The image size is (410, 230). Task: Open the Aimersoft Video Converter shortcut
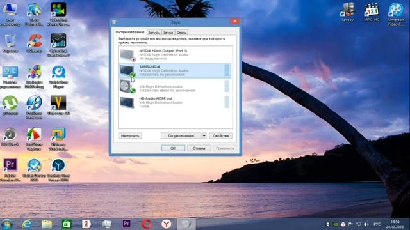click(x=396, y=14)
